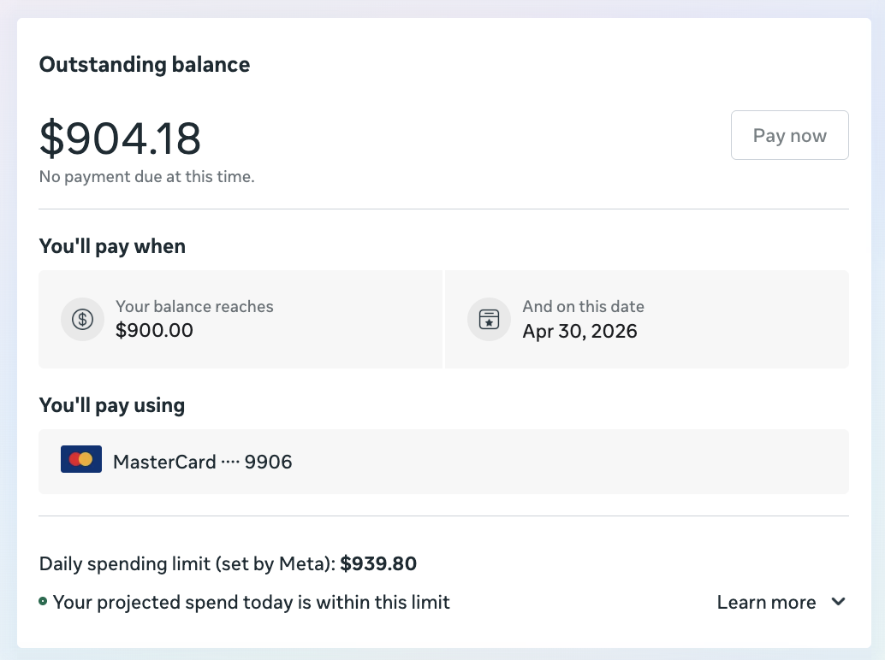Click the projected spend status message
885x660 pixels.
pyautogui.click(x=252, y=602)
